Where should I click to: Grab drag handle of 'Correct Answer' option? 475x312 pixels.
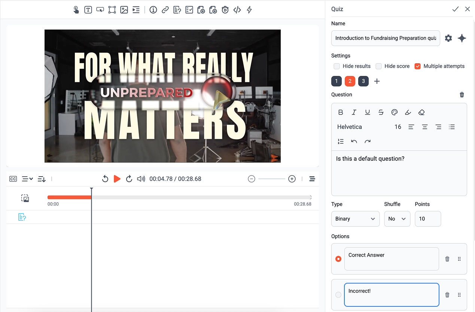(x=459, y=259)
